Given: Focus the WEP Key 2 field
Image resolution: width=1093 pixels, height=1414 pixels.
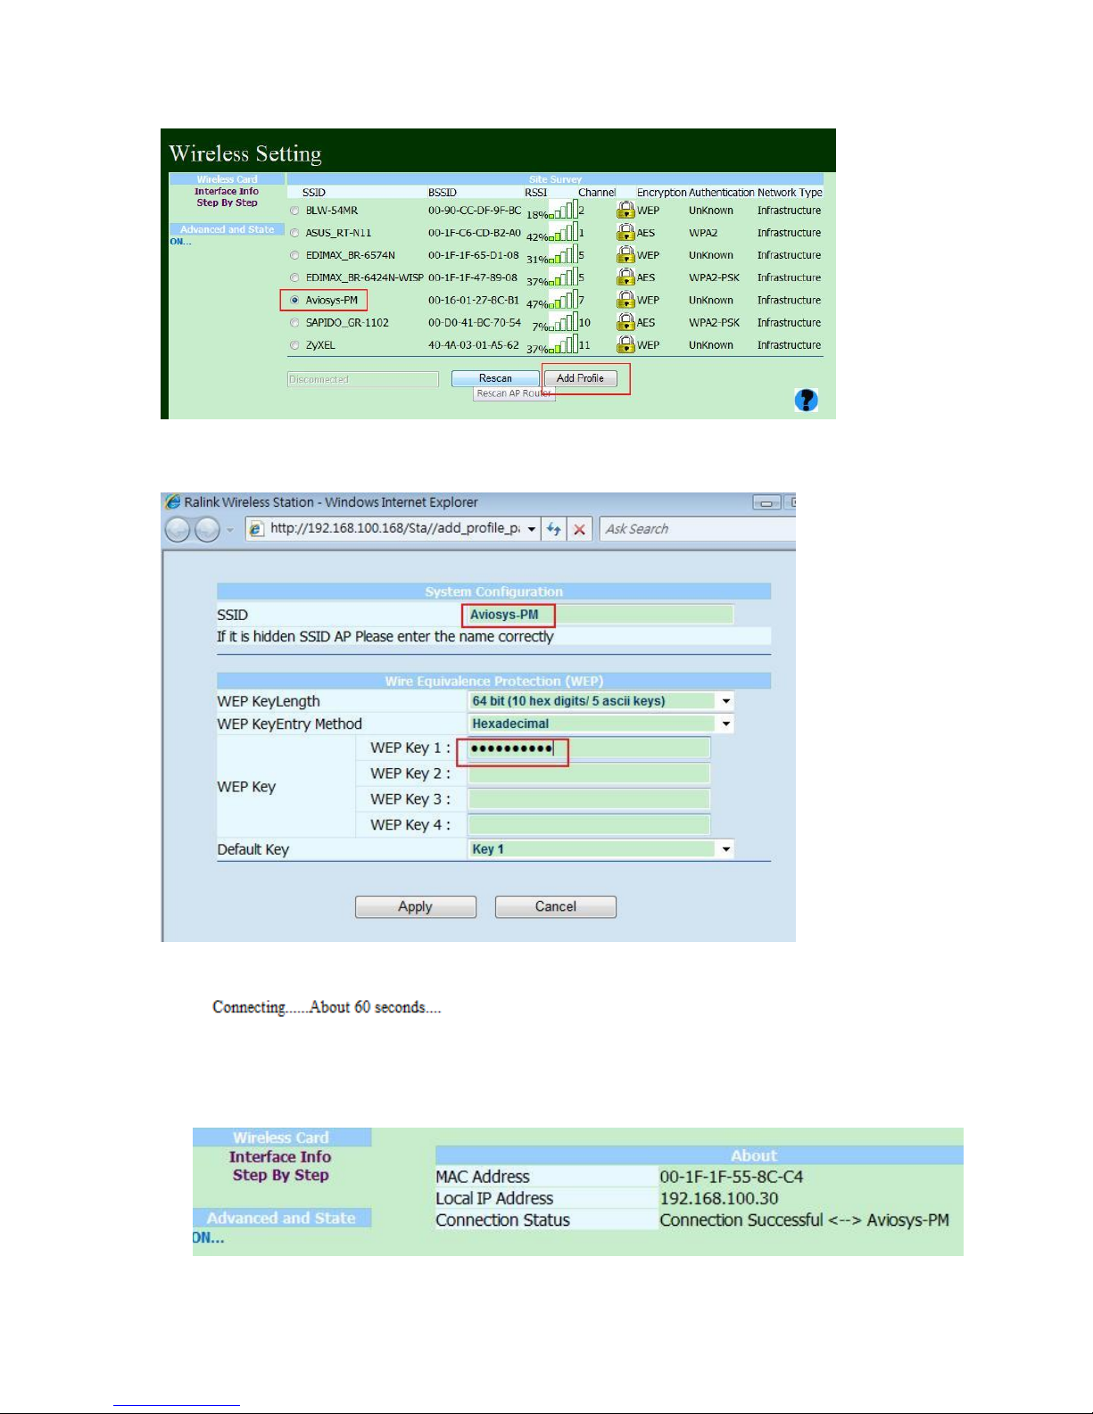Looking at the screenshot, I should click(590, 773).
